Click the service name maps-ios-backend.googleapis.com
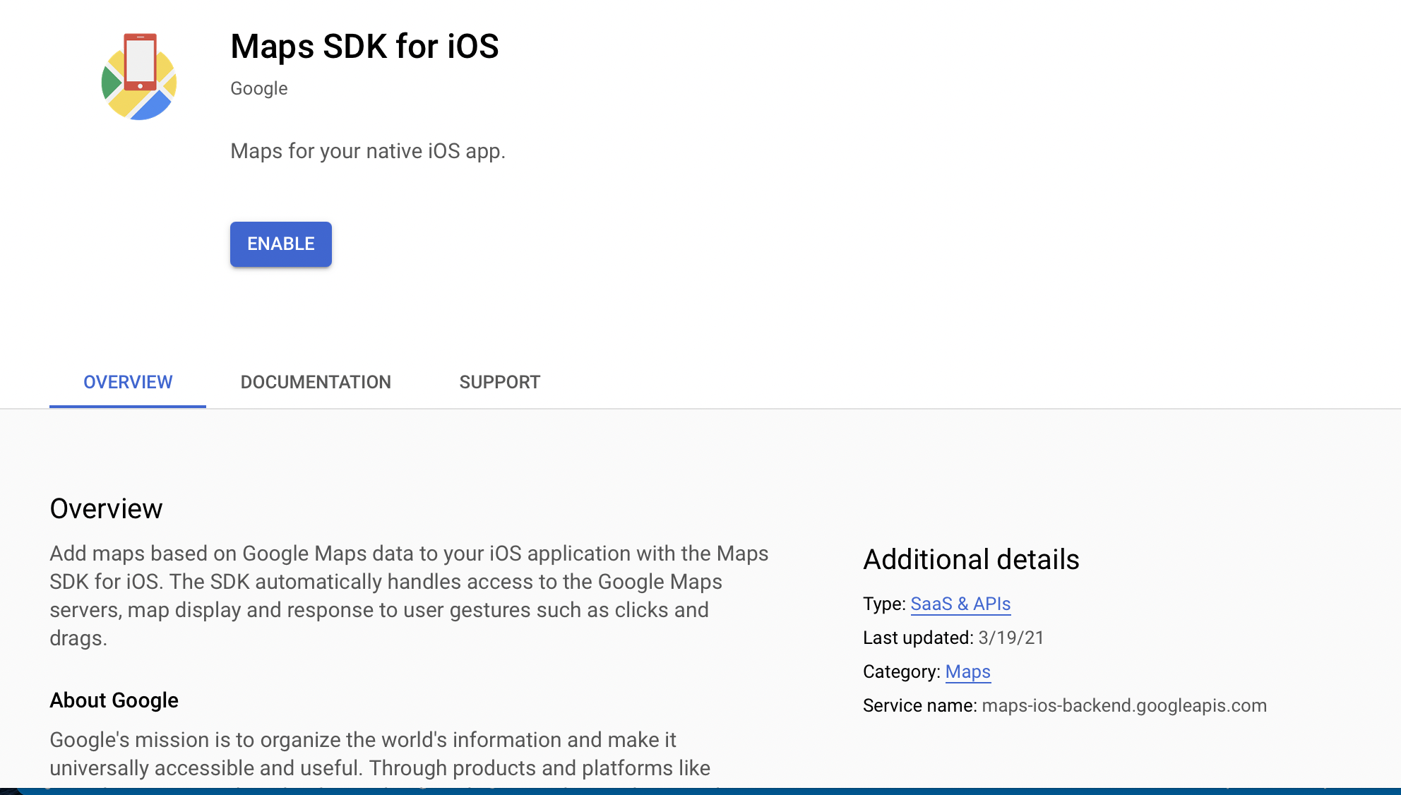Viewport: 1401px width, 795px height. (1124, 705)
